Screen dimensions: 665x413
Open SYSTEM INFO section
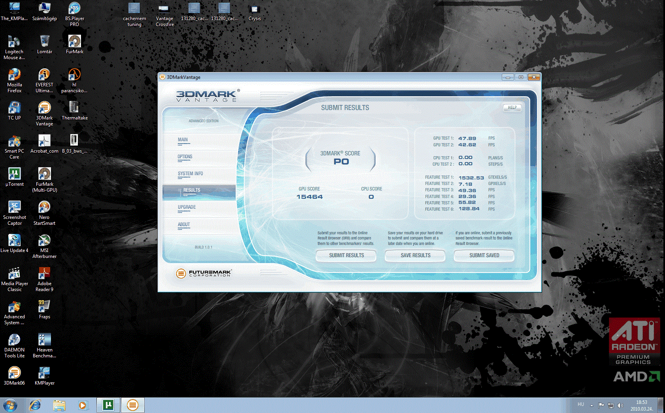(190, 174)
